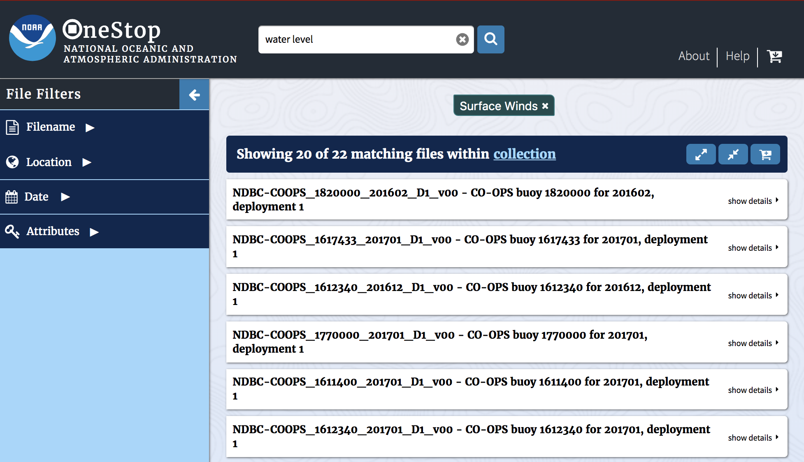Show details for buoy 1617433 201701
Screen dimensions: 804x462
pos(753,248)
